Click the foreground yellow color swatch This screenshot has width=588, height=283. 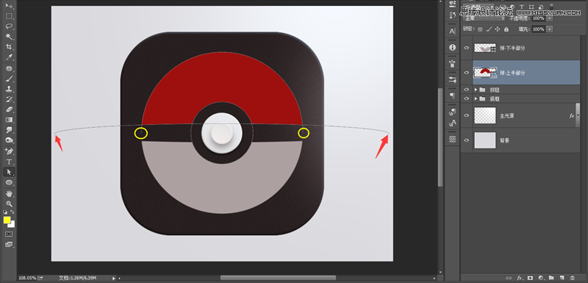(x=7, y=220)
